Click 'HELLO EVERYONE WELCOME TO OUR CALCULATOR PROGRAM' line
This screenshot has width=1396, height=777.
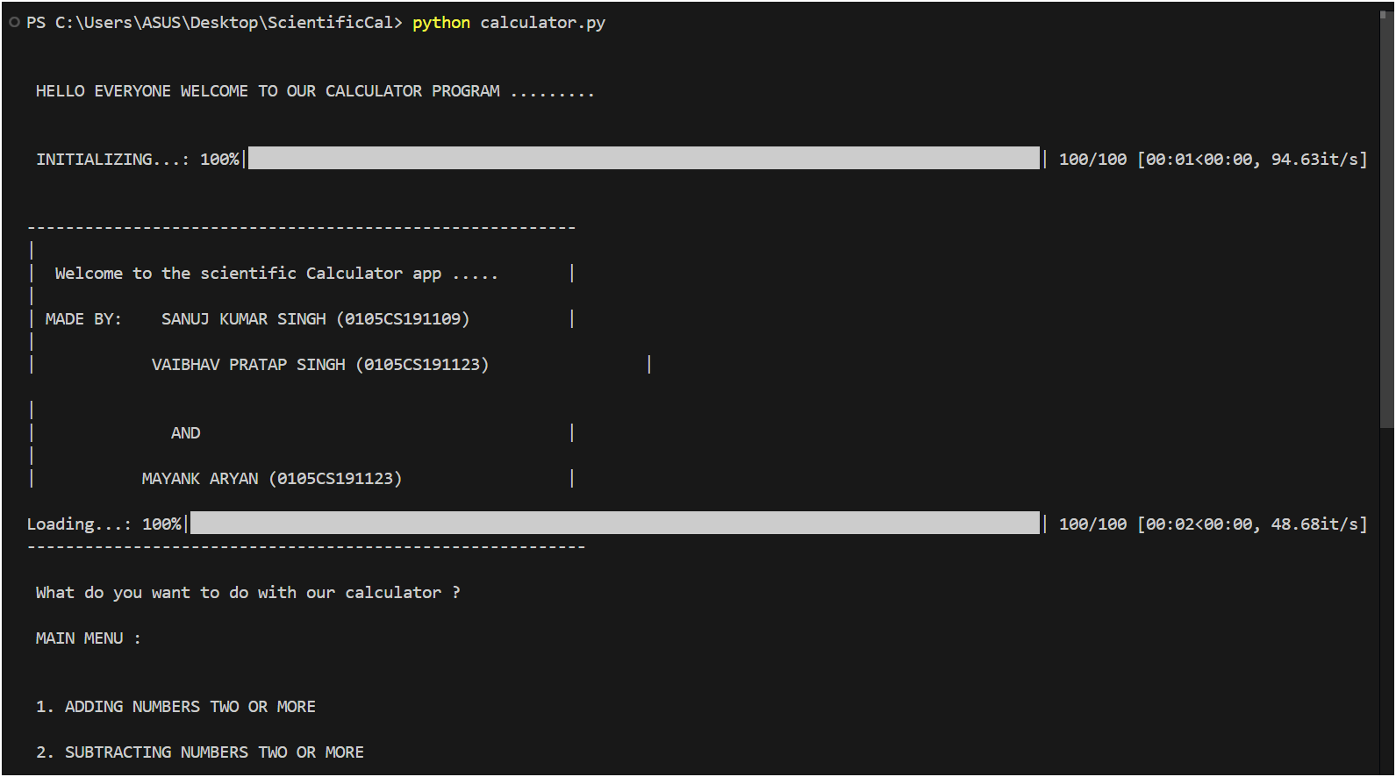(315, 91)
